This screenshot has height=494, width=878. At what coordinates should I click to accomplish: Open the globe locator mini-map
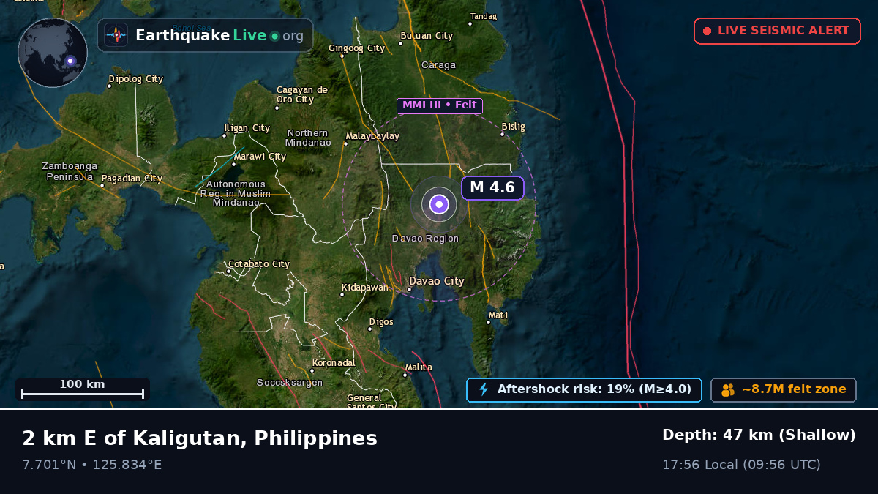[53, 53]
